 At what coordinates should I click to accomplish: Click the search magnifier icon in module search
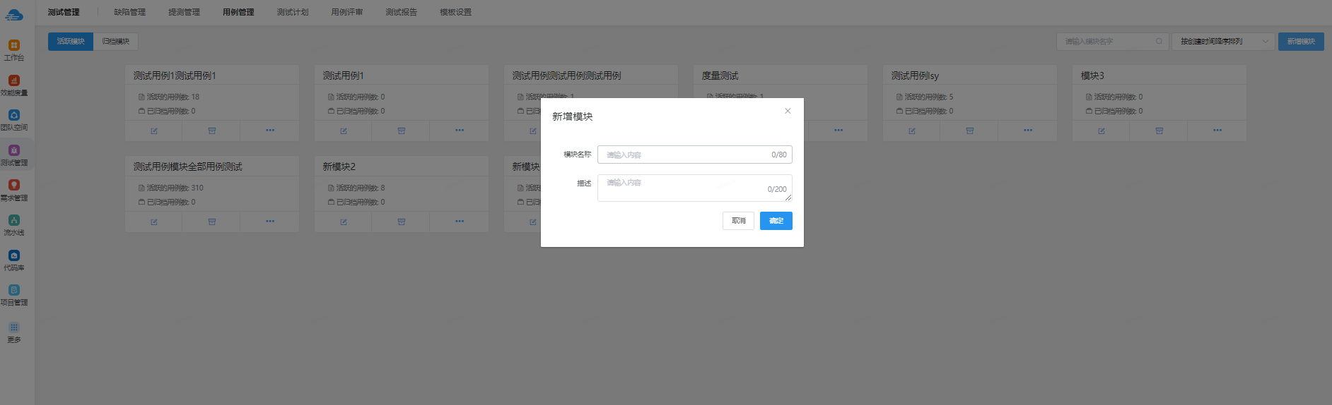coord(1159,42)
